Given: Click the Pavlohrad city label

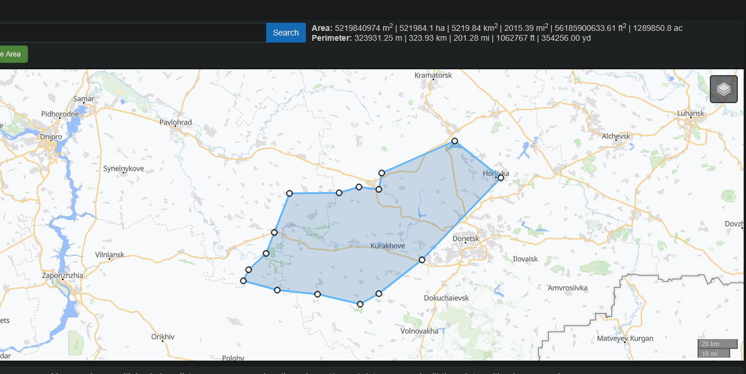Looking at the screenshot, I should (176, 122).
